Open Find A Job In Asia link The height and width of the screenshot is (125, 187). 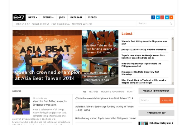pyautogui.click(x=60, y=24)
